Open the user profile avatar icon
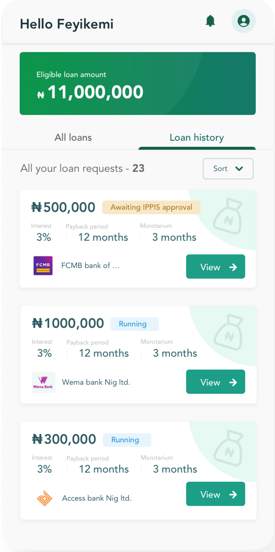The width and height of the screenshot is (275, 552). click(243, 21)
